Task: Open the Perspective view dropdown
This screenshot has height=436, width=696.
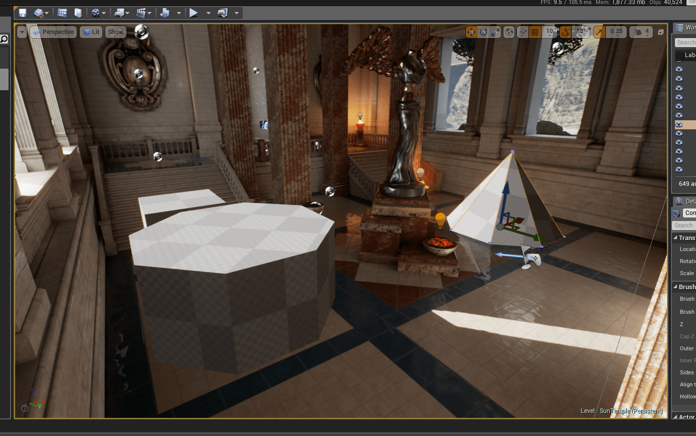Action: 53,32
